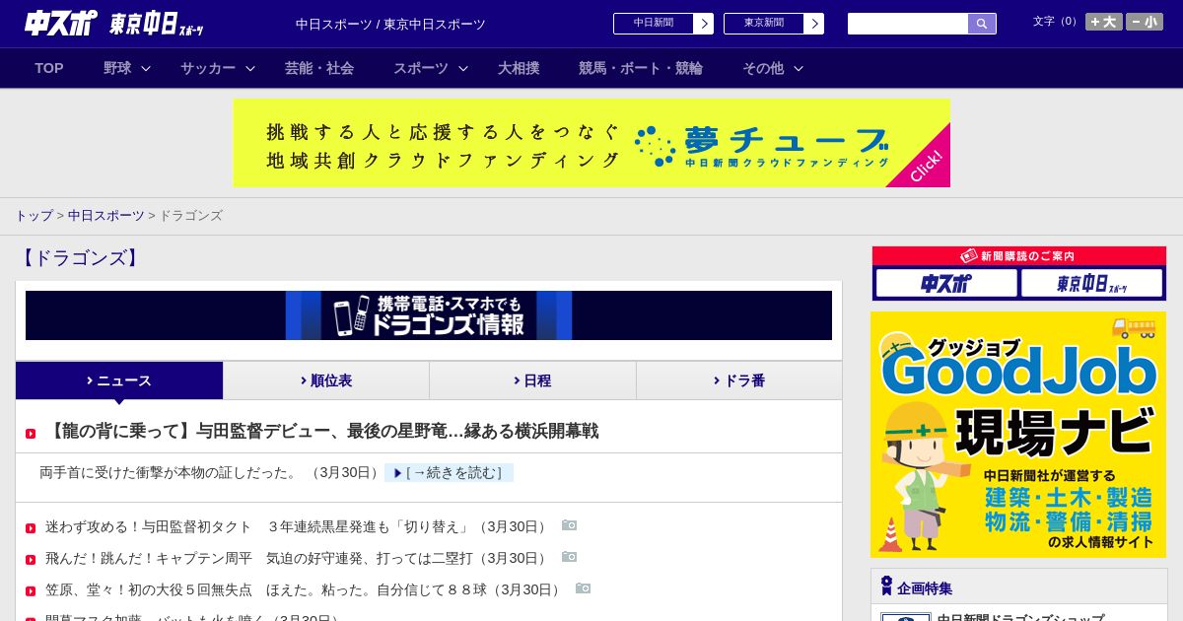Open the TOP navigation item

pyautogui.click(x=49, y=68)
